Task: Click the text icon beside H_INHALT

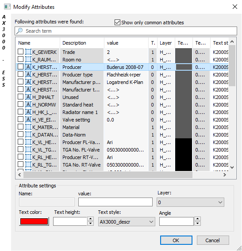Action: [x=28, y=97]
